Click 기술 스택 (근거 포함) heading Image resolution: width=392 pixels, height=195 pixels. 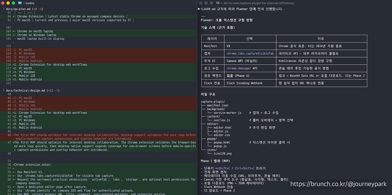(218, 28)
